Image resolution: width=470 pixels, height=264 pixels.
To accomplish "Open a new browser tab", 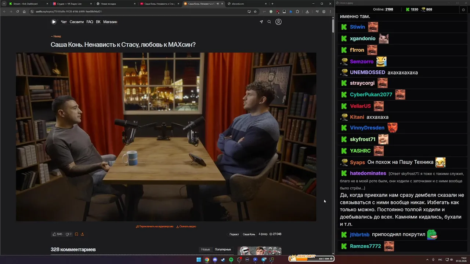I will coord(272,4).
